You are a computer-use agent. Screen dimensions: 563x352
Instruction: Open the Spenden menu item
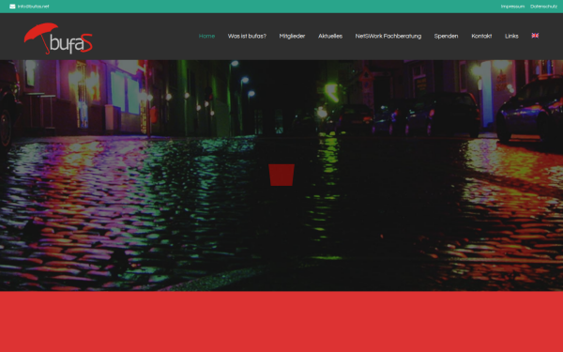click(x=446, y=37)
